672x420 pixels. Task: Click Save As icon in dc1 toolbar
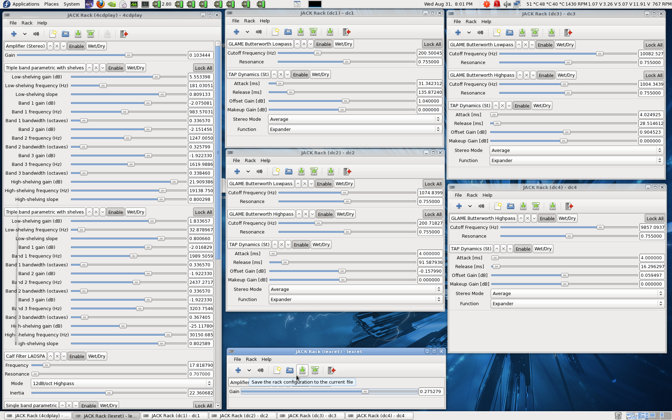pos(313,32)
